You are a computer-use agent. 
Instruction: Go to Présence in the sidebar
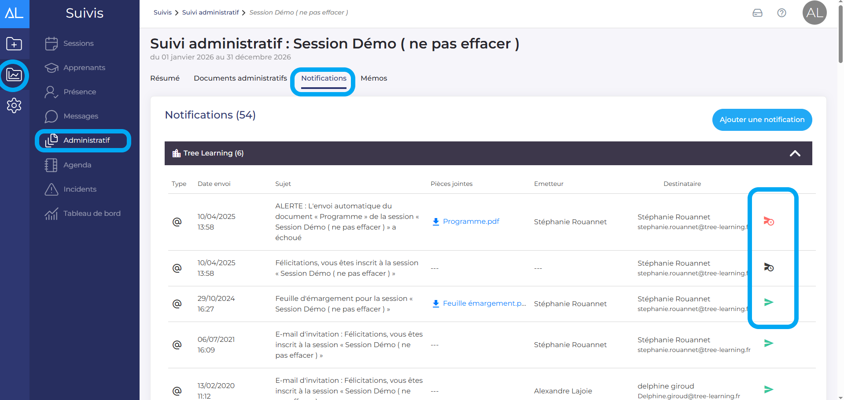point(79,92)
